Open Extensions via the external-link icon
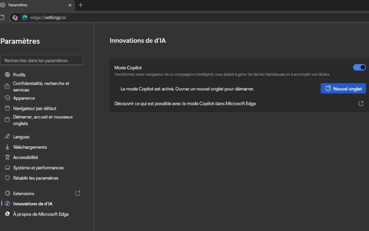 78,193
